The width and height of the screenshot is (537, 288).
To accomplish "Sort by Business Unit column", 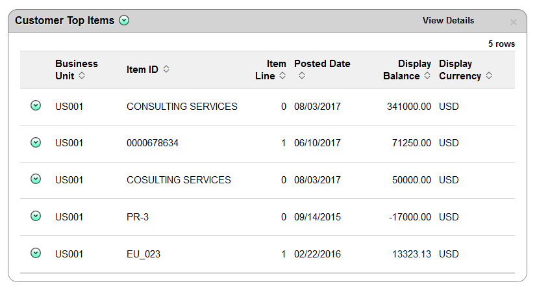I will 82,75.
